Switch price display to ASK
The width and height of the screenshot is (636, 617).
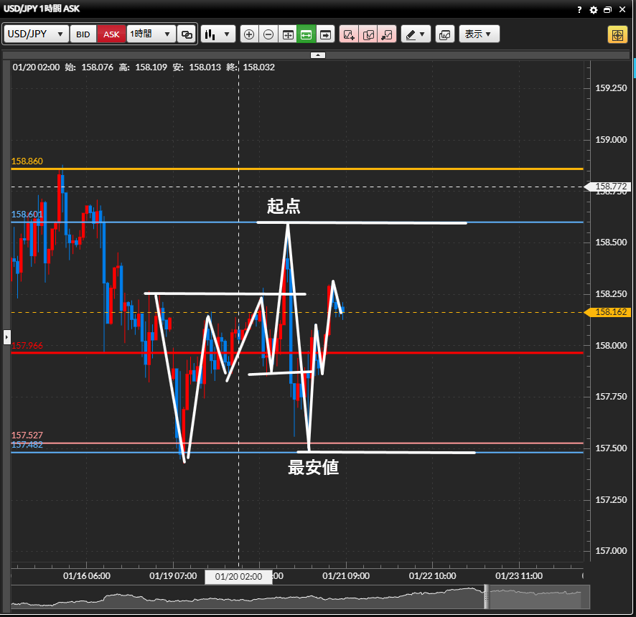click(x=111, y=34)
